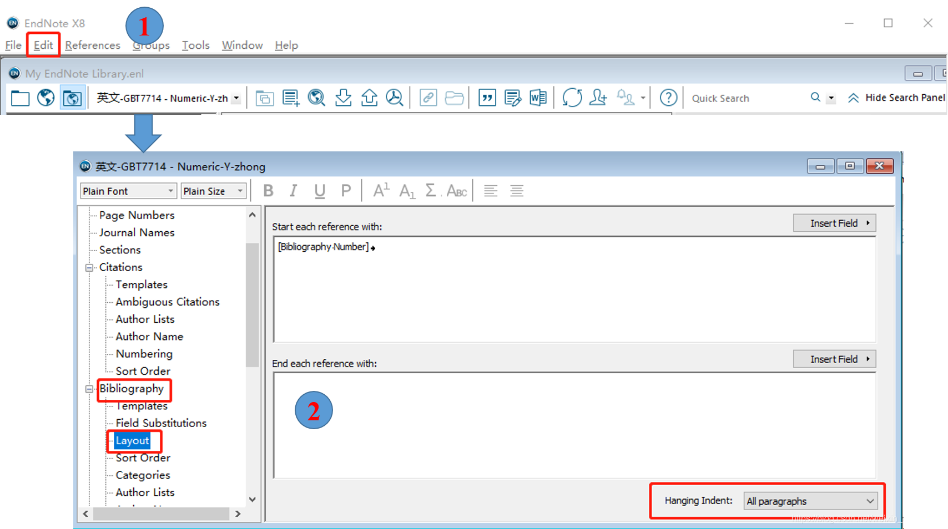
Task: Click the Quick Search magnifier icon
Action: [x=815, y=98]
